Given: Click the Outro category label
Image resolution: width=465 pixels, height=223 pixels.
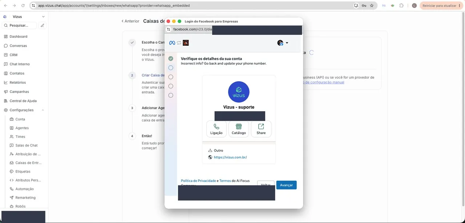Looking at the screenshot, I should coord(218,150).
